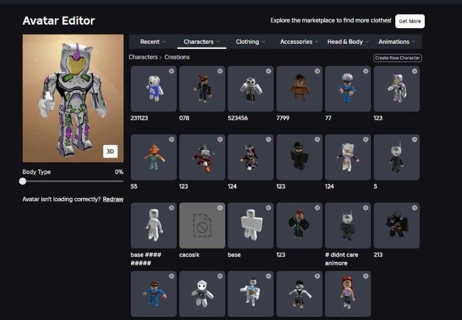This screenshot has width=462, height=320.
Task: Open settings gear on character 231123
Action: pos(171,71)
